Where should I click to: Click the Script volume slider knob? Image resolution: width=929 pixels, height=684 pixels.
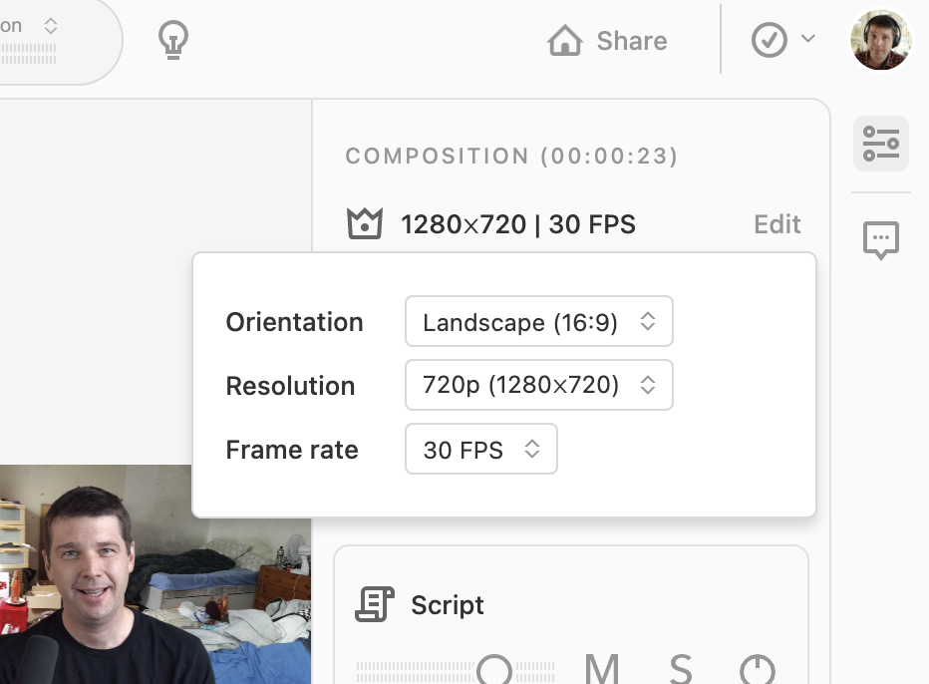[493, 671]
